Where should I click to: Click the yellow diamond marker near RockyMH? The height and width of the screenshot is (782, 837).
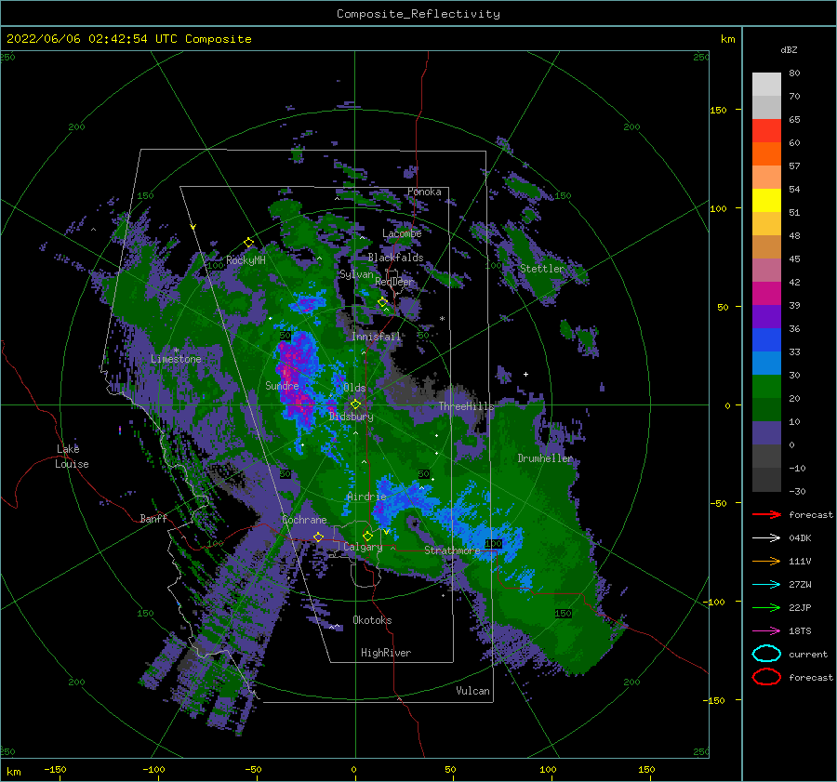pos(248,243)
